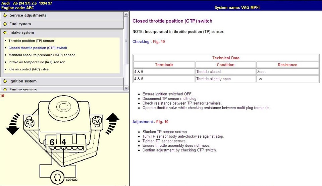Click the 'Throttle slightly open' table cell
This screenshot has width=322, height=186.
[225, 79]
